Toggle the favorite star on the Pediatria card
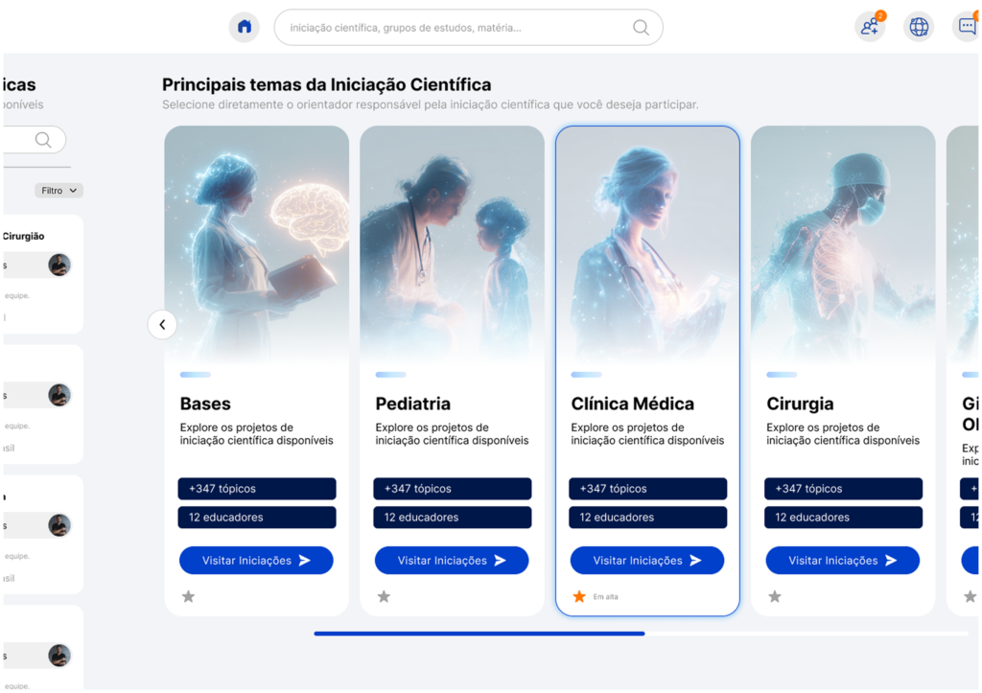Image resolution: width=982 pixels, height=693 pixels. (384, 596)
